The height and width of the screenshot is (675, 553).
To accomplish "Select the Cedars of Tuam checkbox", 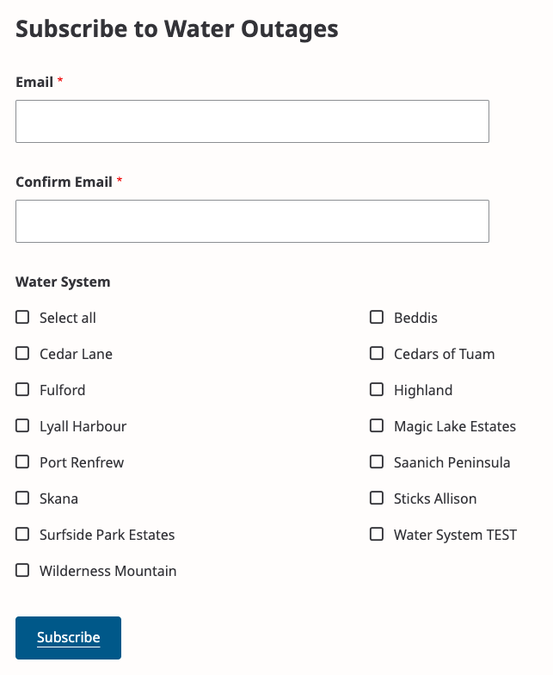I will coord(377,354).
